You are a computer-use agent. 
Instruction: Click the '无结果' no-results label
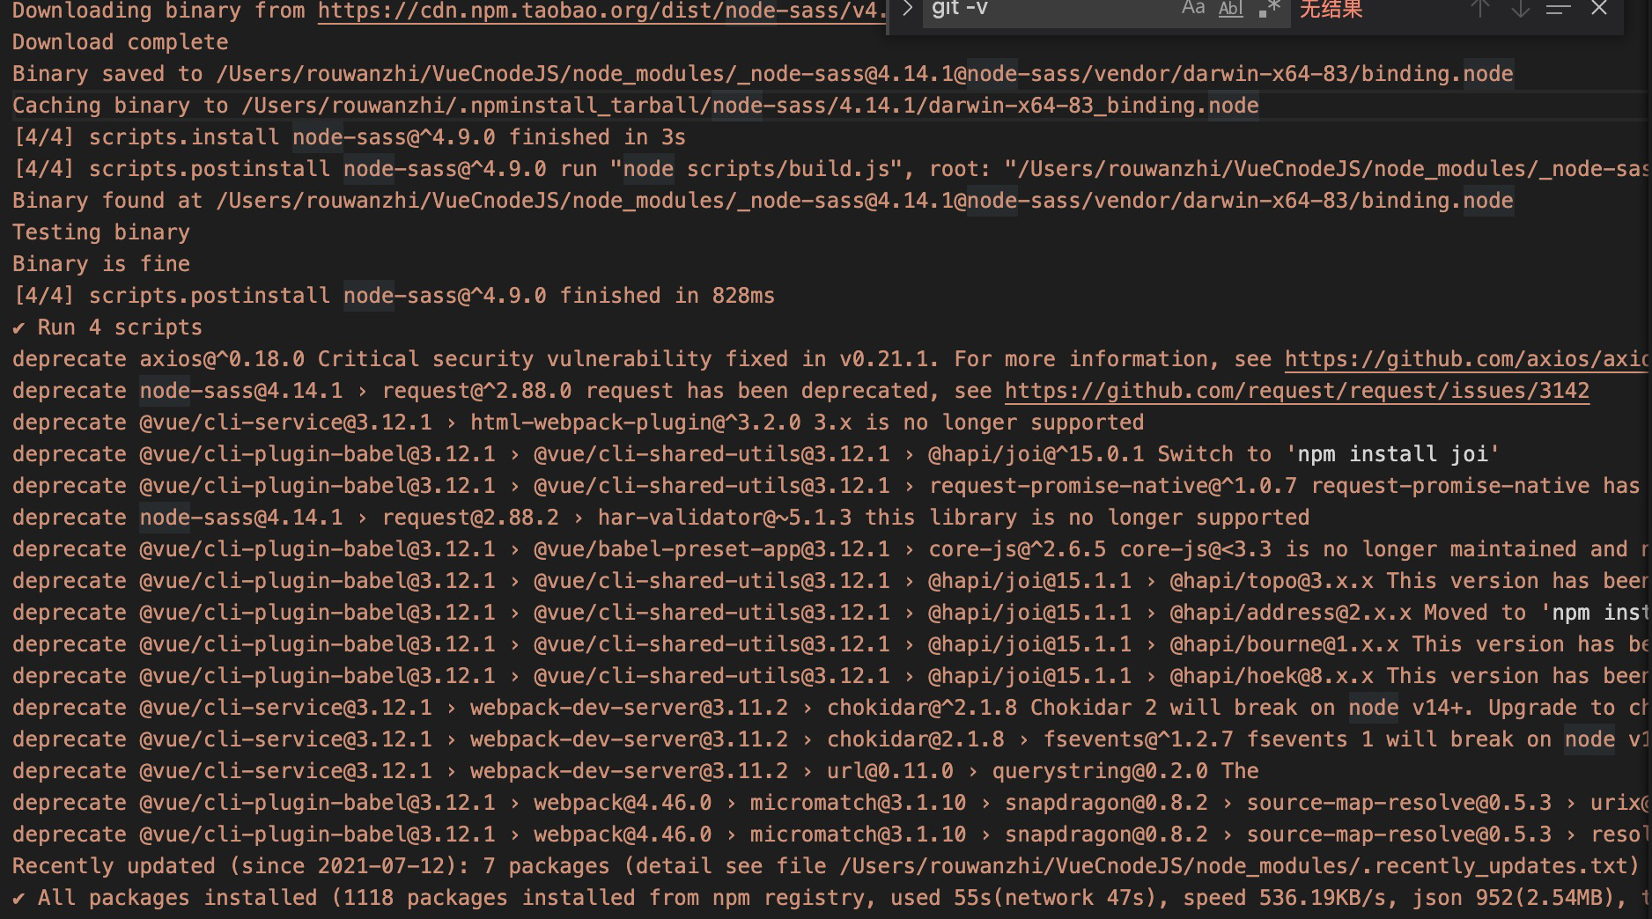pos(1331,10)
